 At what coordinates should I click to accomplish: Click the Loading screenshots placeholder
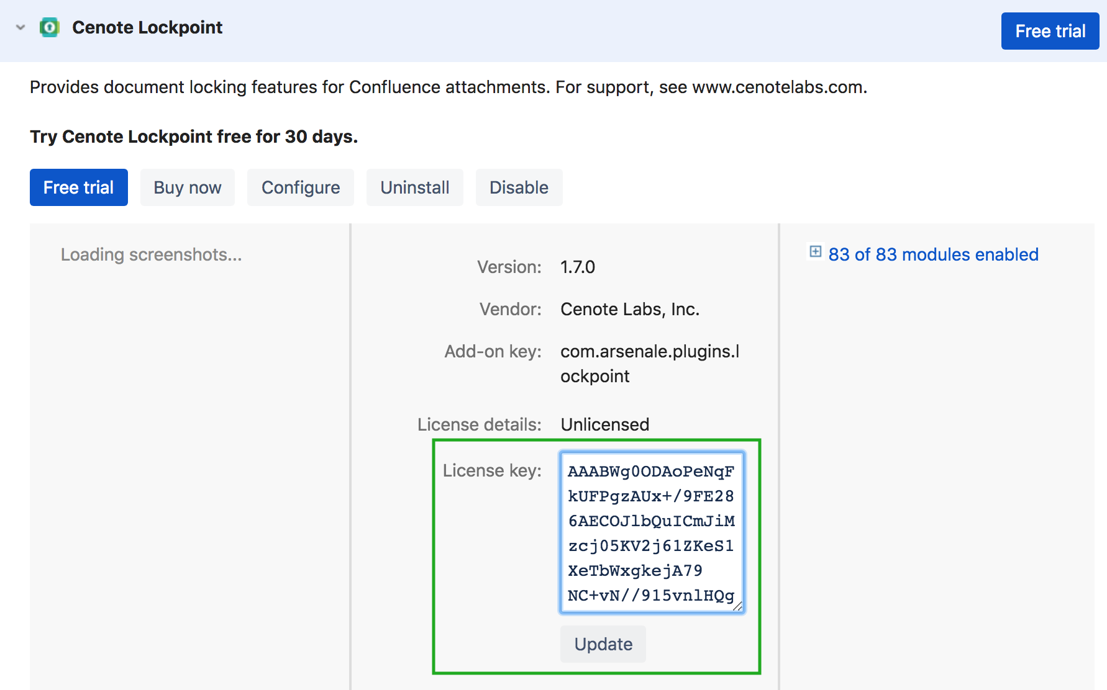pyautogui.click(x=151, y=254)
